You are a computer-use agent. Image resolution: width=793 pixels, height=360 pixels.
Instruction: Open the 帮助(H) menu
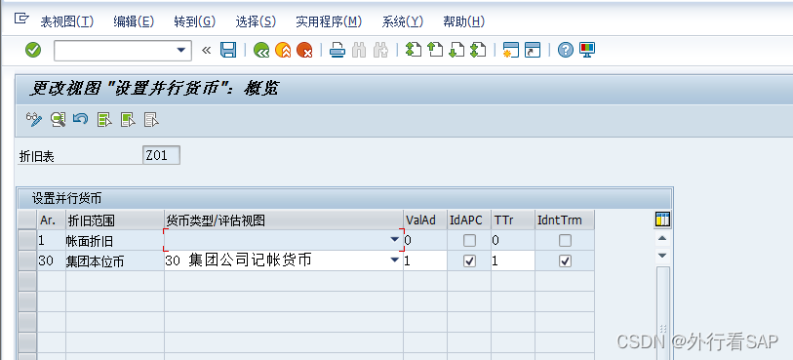point(463,21)
